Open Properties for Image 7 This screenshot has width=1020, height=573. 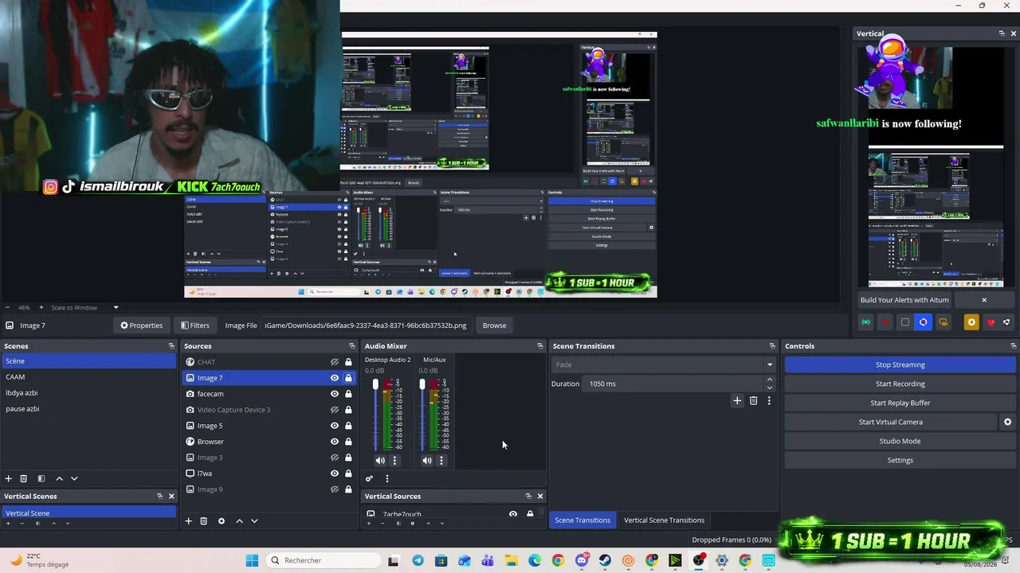pos(141,325)
